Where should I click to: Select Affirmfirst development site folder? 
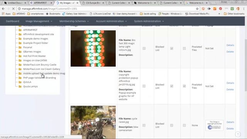[39, 34]
